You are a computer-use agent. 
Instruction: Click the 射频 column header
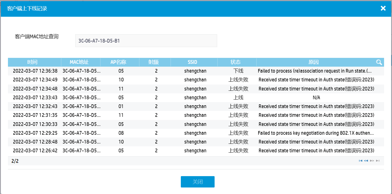(155, 62)
